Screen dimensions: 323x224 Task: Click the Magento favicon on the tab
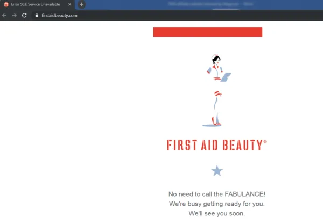(x=6, y=4)
